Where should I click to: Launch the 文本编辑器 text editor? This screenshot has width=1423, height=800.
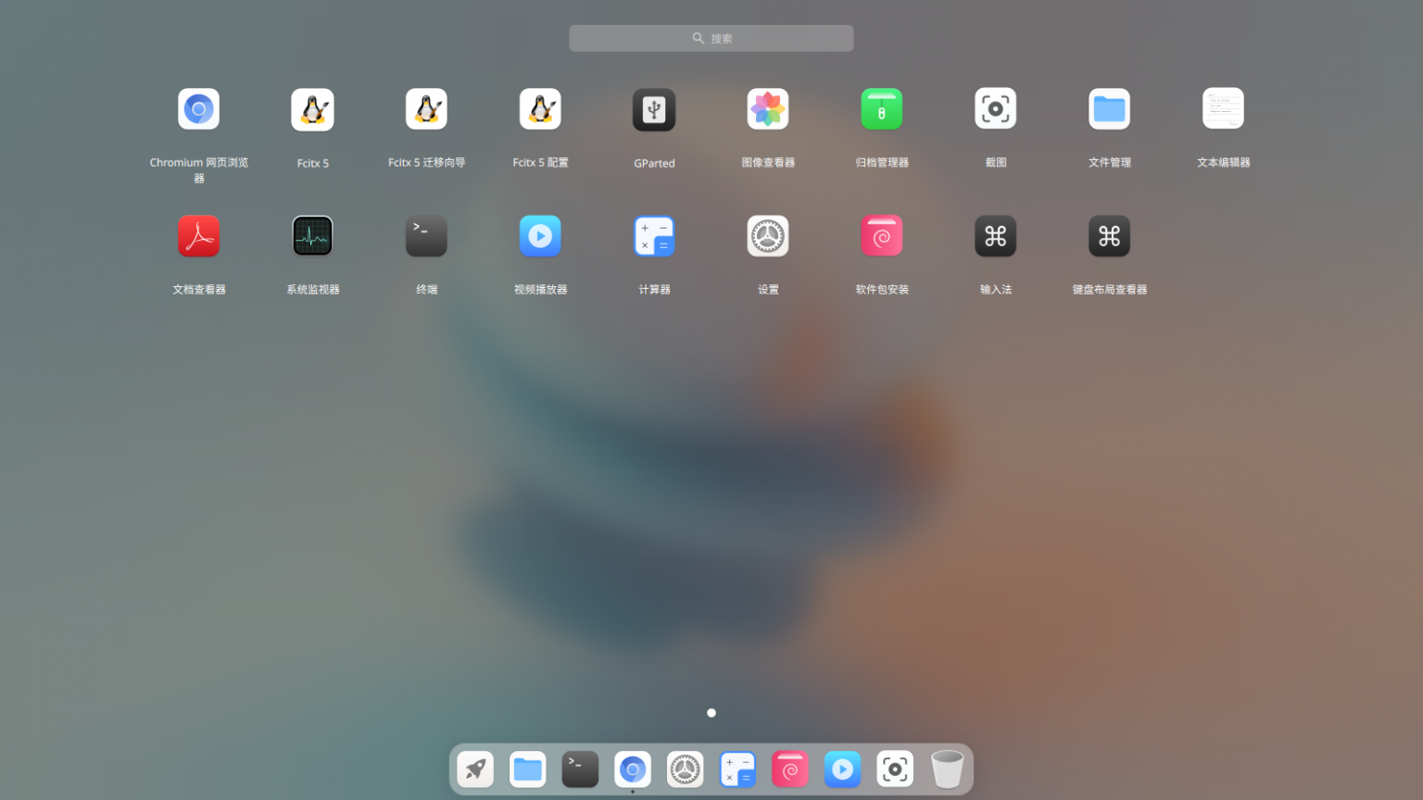(x=1223, y=108)
